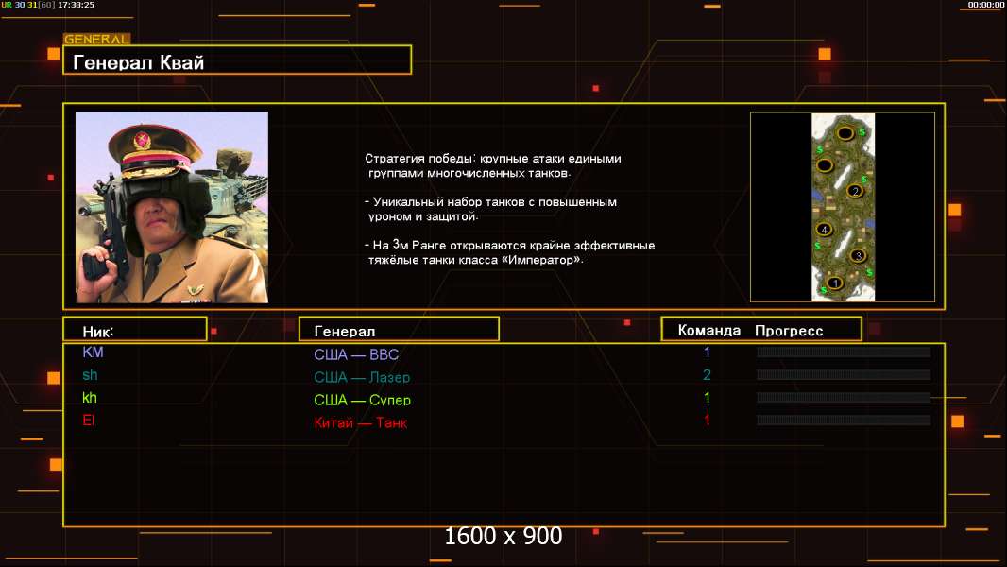Select player nickname kh
The image size is (1007, 567).
point(89,398)
